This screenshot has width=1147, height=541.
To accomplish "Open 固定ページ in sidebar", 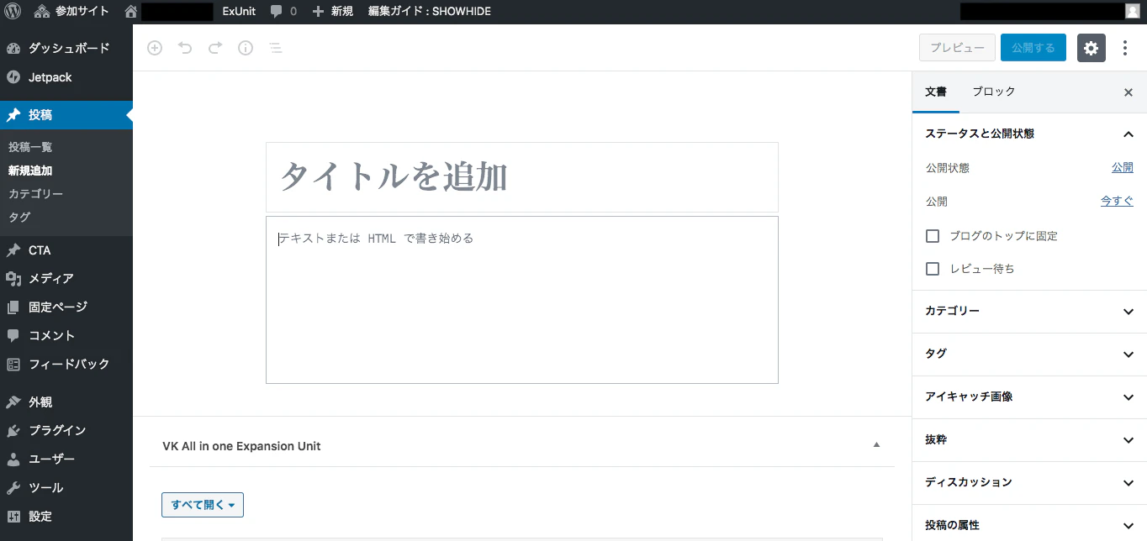I will point(66,307).
